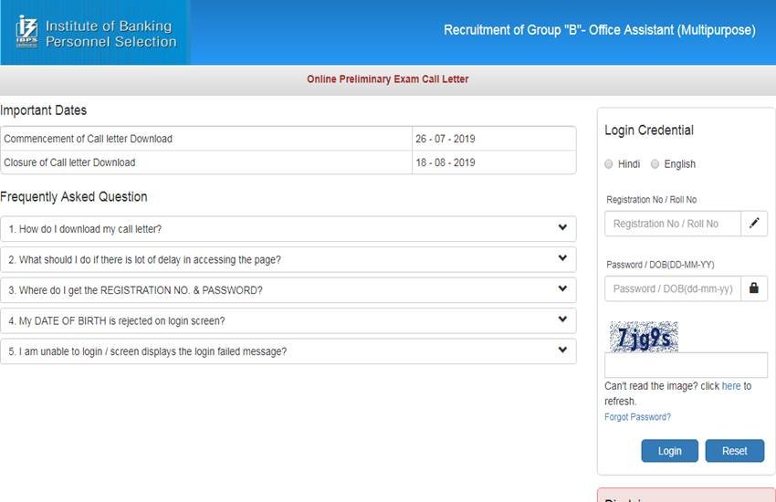776x502 pixels.
Task: Expand chevron for login failed message question
Action: (x=562, y=350)
